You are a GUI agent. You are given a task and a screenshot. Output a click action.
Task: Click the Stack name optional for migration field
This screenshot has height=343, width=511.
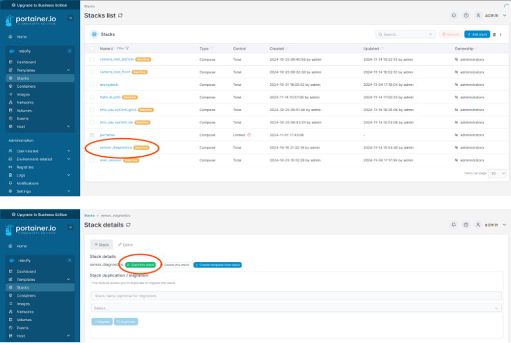tap(296, 296)
